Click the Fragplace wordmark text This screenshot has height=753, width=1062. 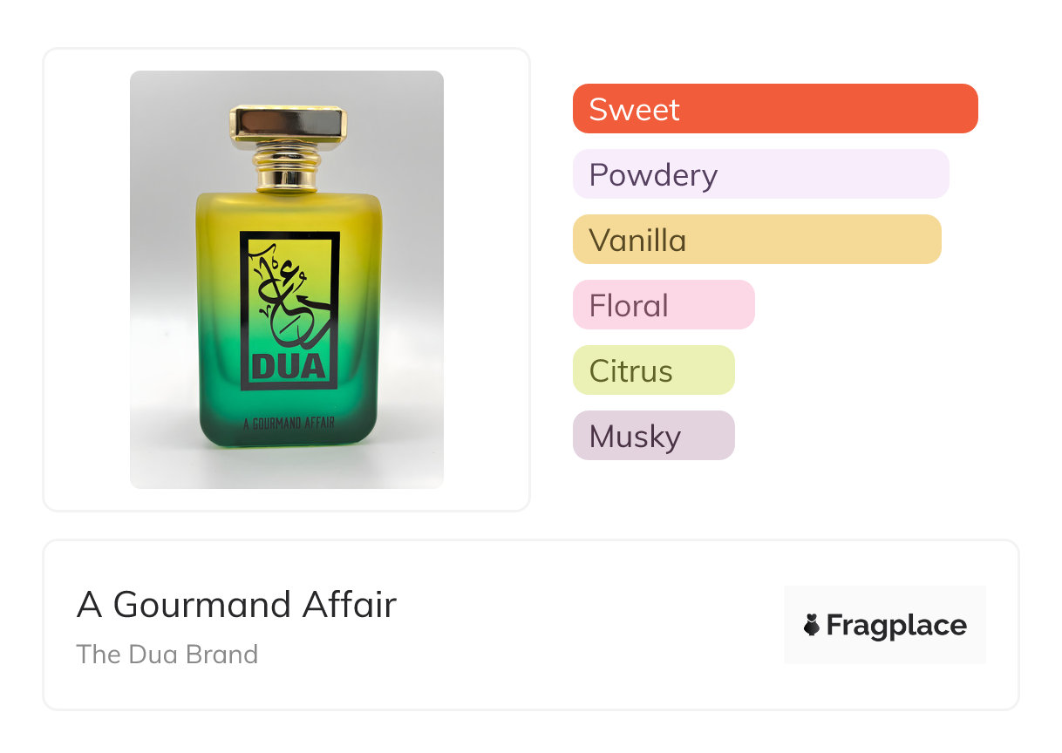896,625
